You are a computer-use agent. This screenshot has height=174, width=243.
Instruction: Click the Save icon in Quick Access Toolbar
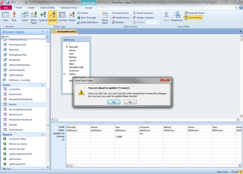7,2
